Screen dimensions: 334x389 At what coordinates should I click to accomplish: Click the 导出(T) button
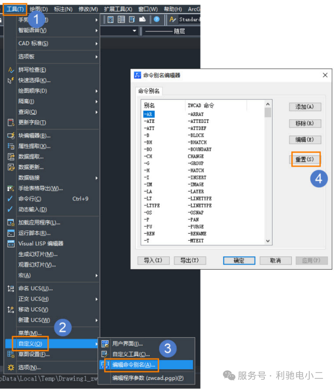[x=190, y=261]
